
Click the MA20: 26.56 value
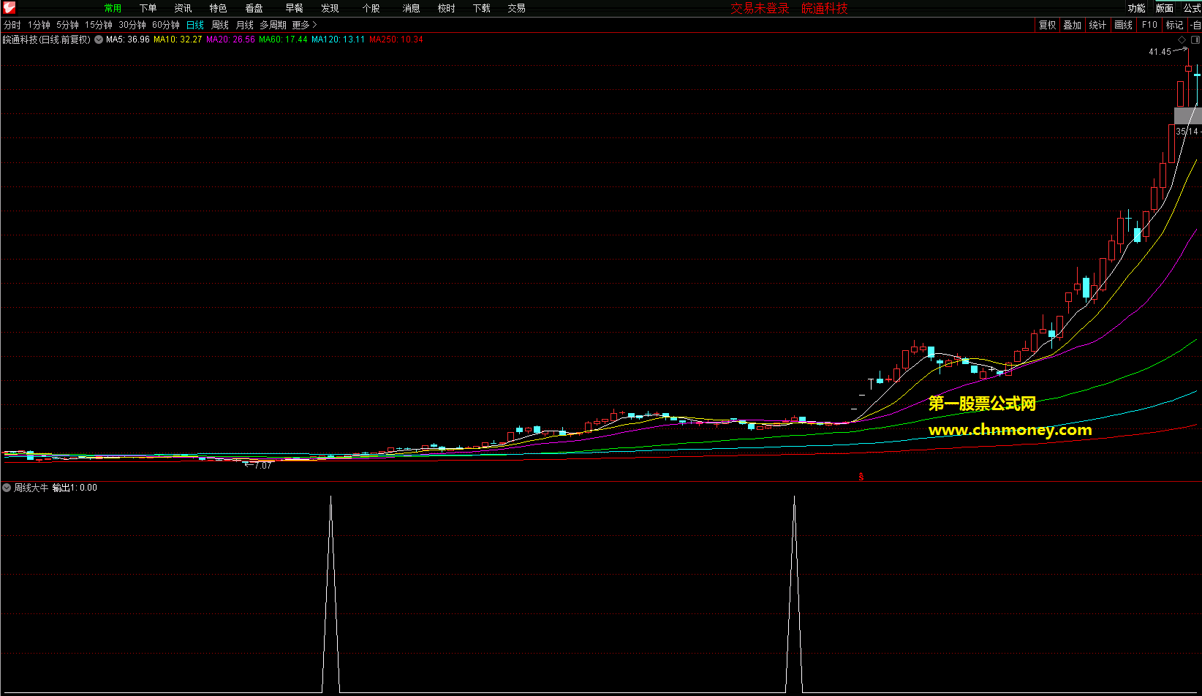(x=230, y=39)
